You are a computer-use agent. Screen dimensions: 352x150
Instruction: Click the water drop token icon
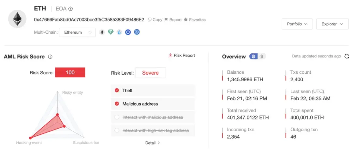tap(119, 32)
